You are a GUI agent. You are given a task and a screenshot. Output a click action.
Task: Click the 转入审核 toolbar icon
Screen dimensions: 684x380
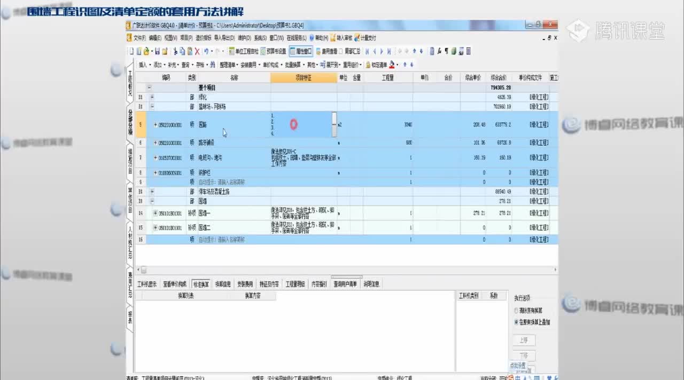click(341, 38)
